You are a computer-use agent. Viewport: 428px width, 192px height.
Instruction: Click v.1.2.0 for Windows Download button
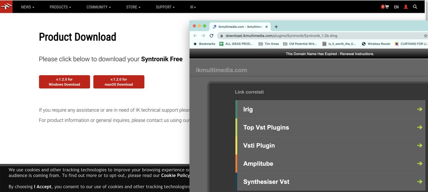coord(64,82)
